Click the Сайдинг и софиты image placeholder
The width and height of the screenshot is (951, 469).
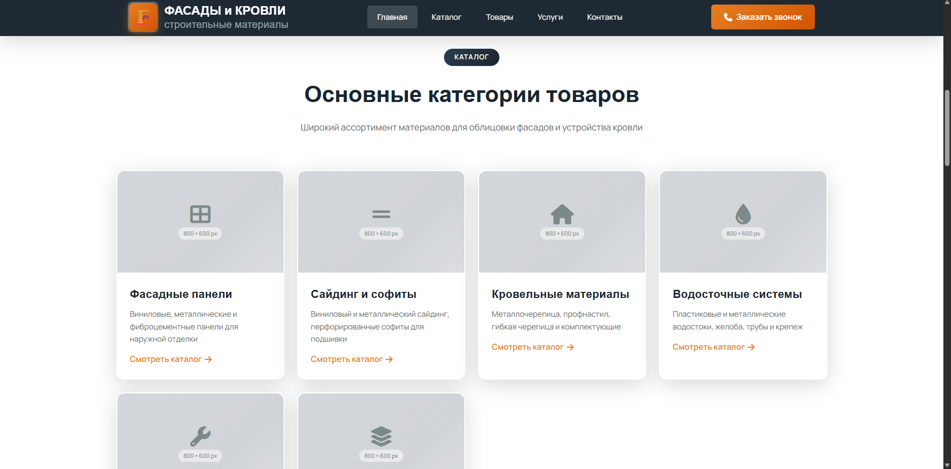381,222
